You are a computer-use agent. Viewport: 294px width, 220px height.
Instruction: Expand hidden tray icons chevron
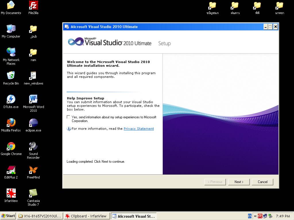pyautogui.click(x=255, y=216)
